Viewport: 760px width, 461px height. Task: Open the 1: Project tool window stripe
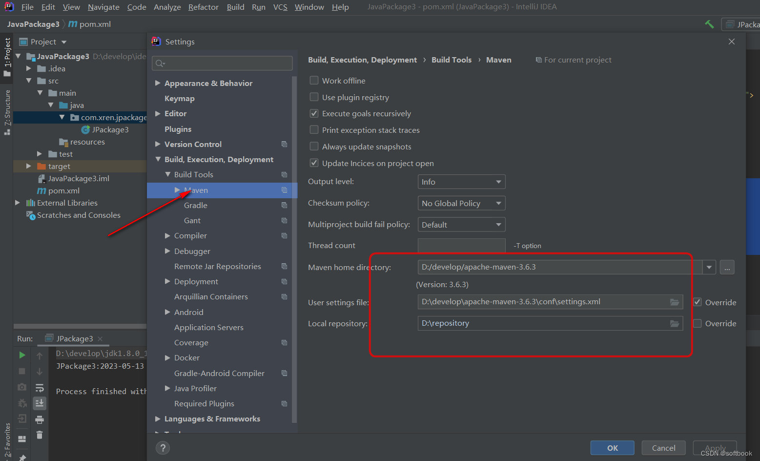point(7,57)
